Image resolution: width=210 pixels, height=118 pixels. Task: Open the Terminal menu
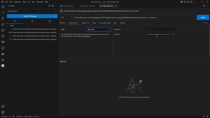[x=40, y=2]
